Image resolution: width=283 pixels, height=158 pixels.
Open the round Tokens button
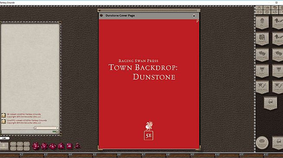pos(262,142)
